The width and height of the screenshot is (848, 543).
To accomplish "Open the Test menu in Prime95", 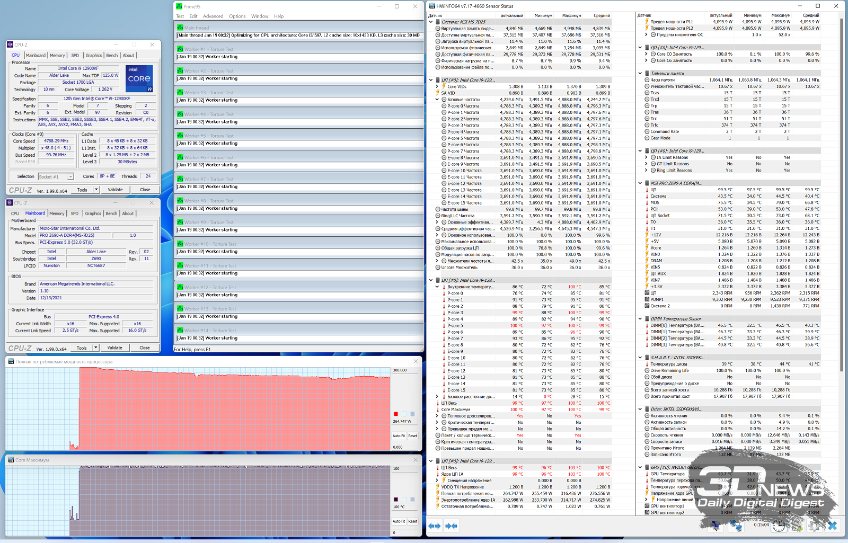I will click(x=180, y=16).
